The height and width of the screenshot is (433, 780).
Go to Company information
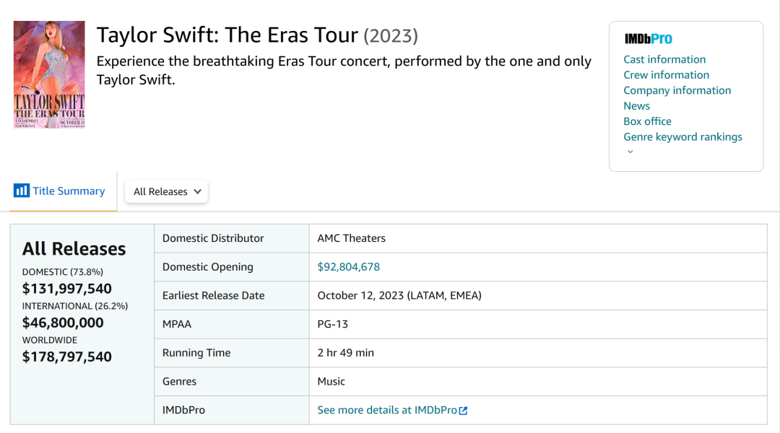(677, 90)
